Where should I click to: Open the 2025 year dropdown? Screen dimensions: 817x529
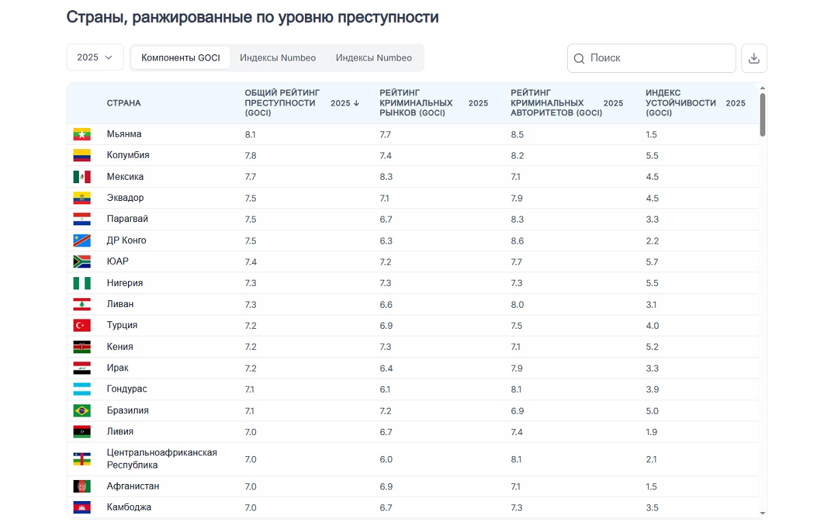(x=95, y=57)
